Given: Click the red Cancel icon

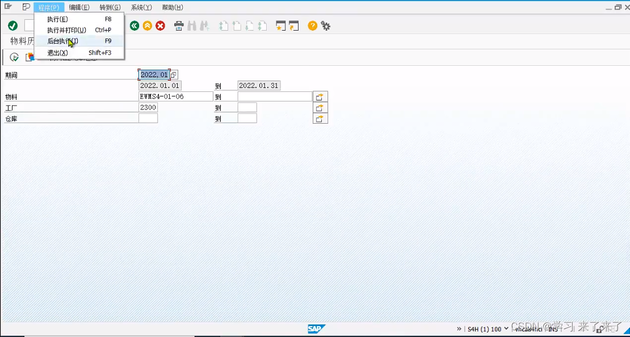Looking at the screenshot, I should tap(160, 26).
